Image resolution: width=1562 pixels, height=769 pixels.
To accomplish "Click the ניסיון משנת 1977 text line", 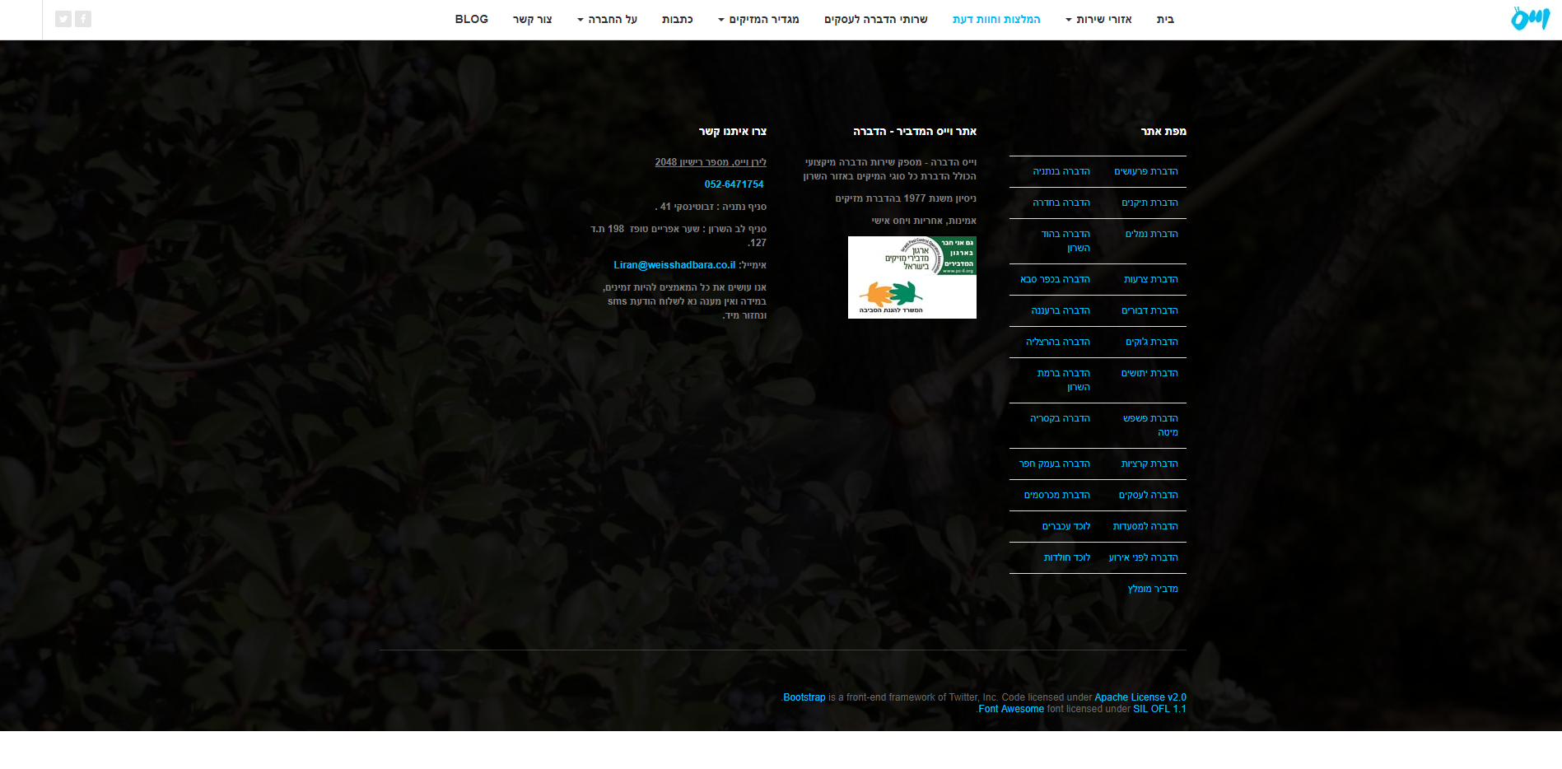I will tap(906, 198).
